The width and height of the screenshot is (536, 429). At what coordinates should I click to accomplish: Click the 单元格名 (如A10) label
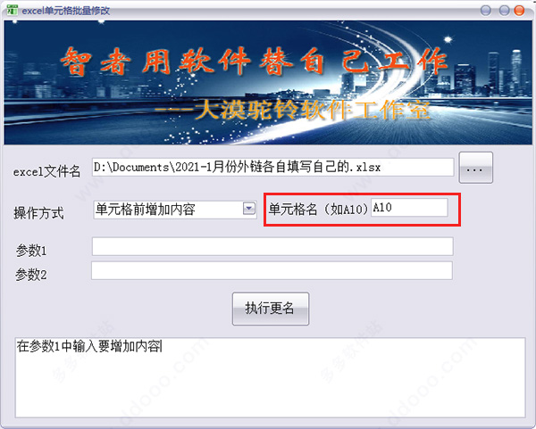(x=319, y=209)
